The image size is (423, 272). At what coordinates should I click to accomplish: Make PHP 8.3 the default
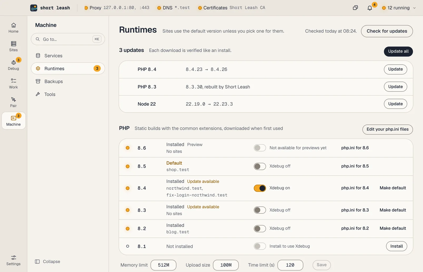pos(393,210)
